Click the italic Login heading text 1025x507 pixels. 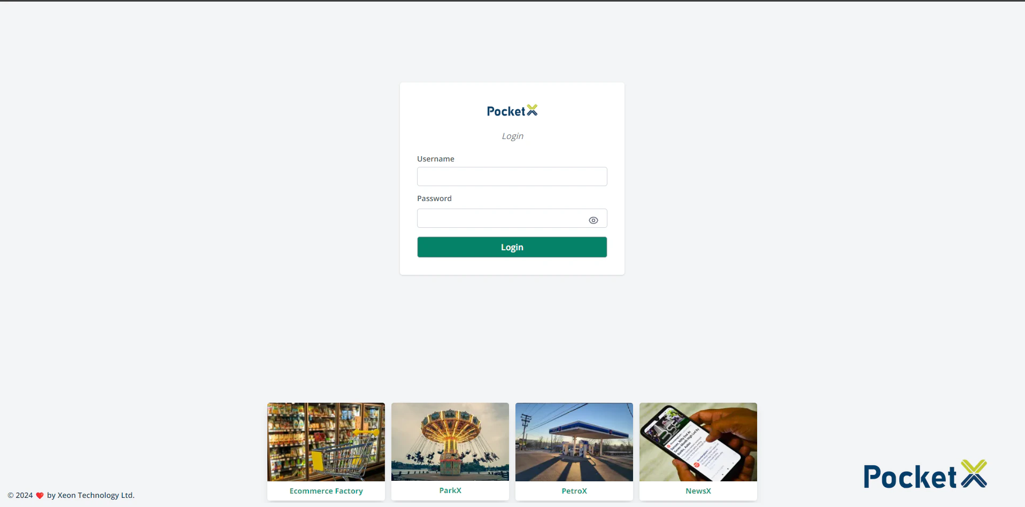pyautogui.click(x=512, y=136)
